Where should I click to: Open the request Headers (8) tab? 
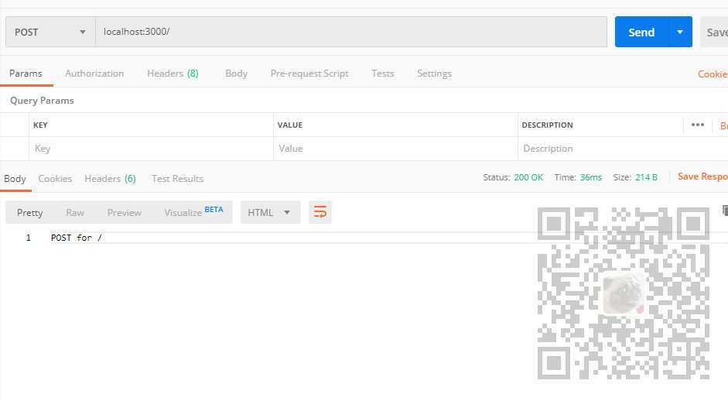click(173, 74)
